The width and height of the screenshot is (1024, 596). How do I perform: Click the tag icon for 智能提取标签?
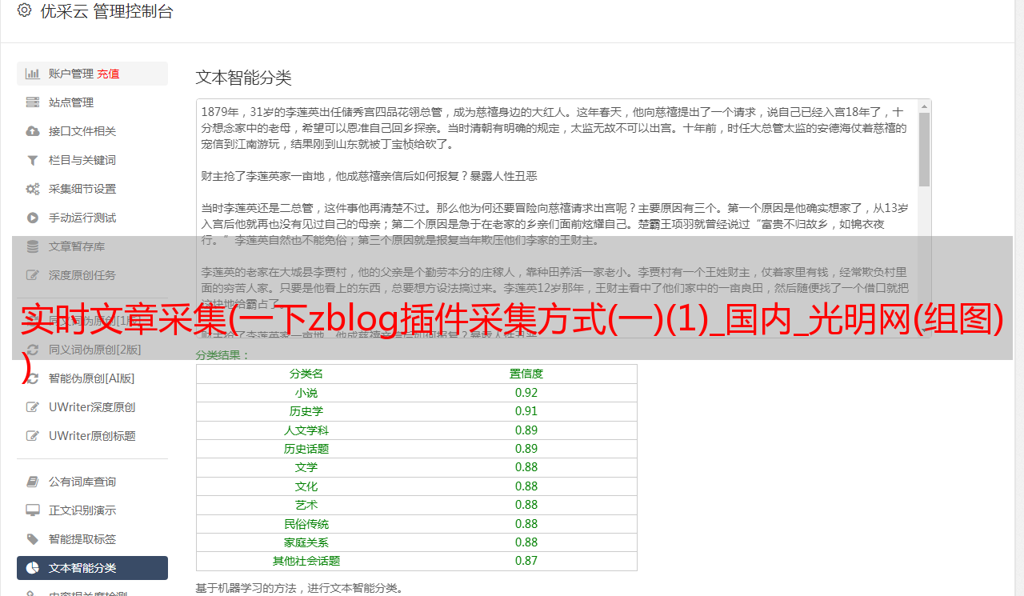(32, 539)
